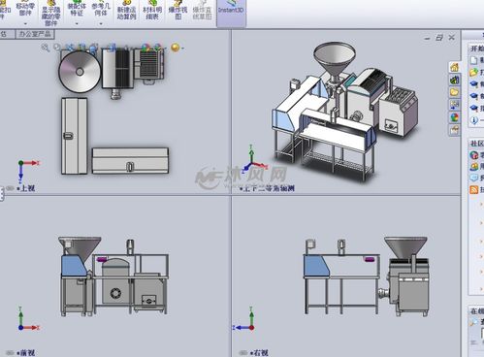
Task: Expand the Move Component (移动零部件) dropdown arrow
Action: (x=25, y=23)
